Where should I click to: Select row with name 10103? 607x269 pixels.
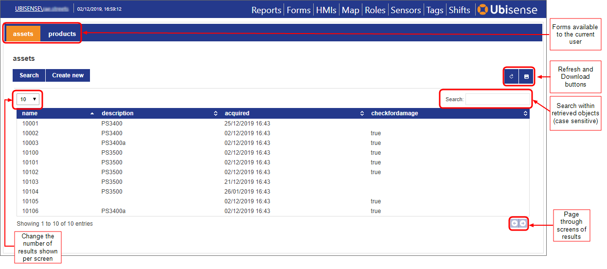[273, 182]
